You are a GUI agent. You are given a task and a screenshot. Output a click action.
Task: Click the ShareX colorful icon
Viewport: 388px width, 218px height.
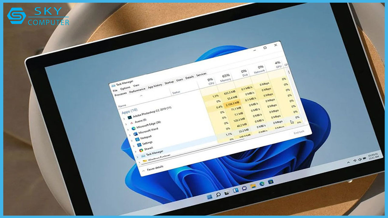[x=141, y=150]
